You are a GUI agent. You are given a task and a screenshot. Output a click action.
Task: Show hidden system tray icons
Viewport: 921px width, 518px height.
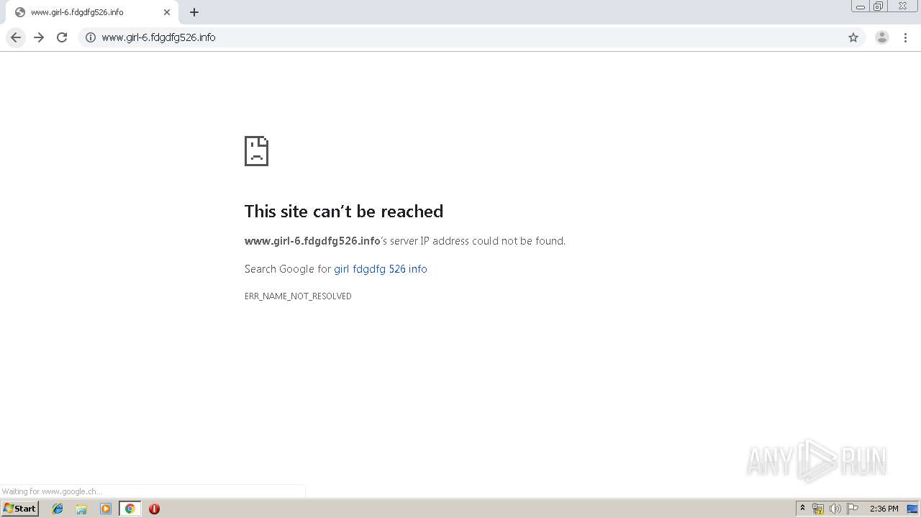803,509
